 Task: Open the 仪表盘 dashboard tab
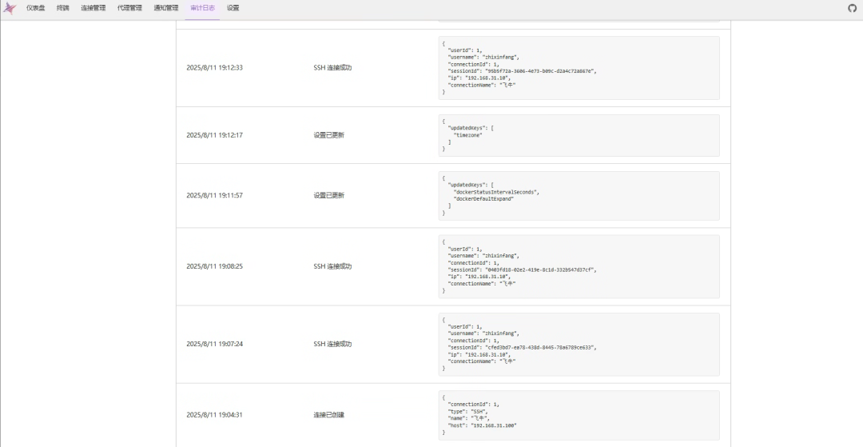pyautogui.click(x=35, y=8)
